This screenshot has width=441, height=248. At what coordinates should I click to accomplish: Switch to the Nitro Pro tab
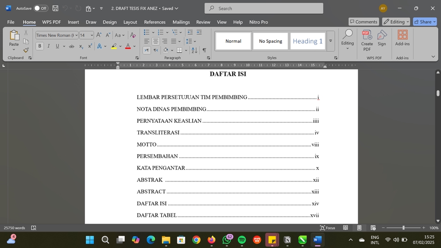[259, 22]
